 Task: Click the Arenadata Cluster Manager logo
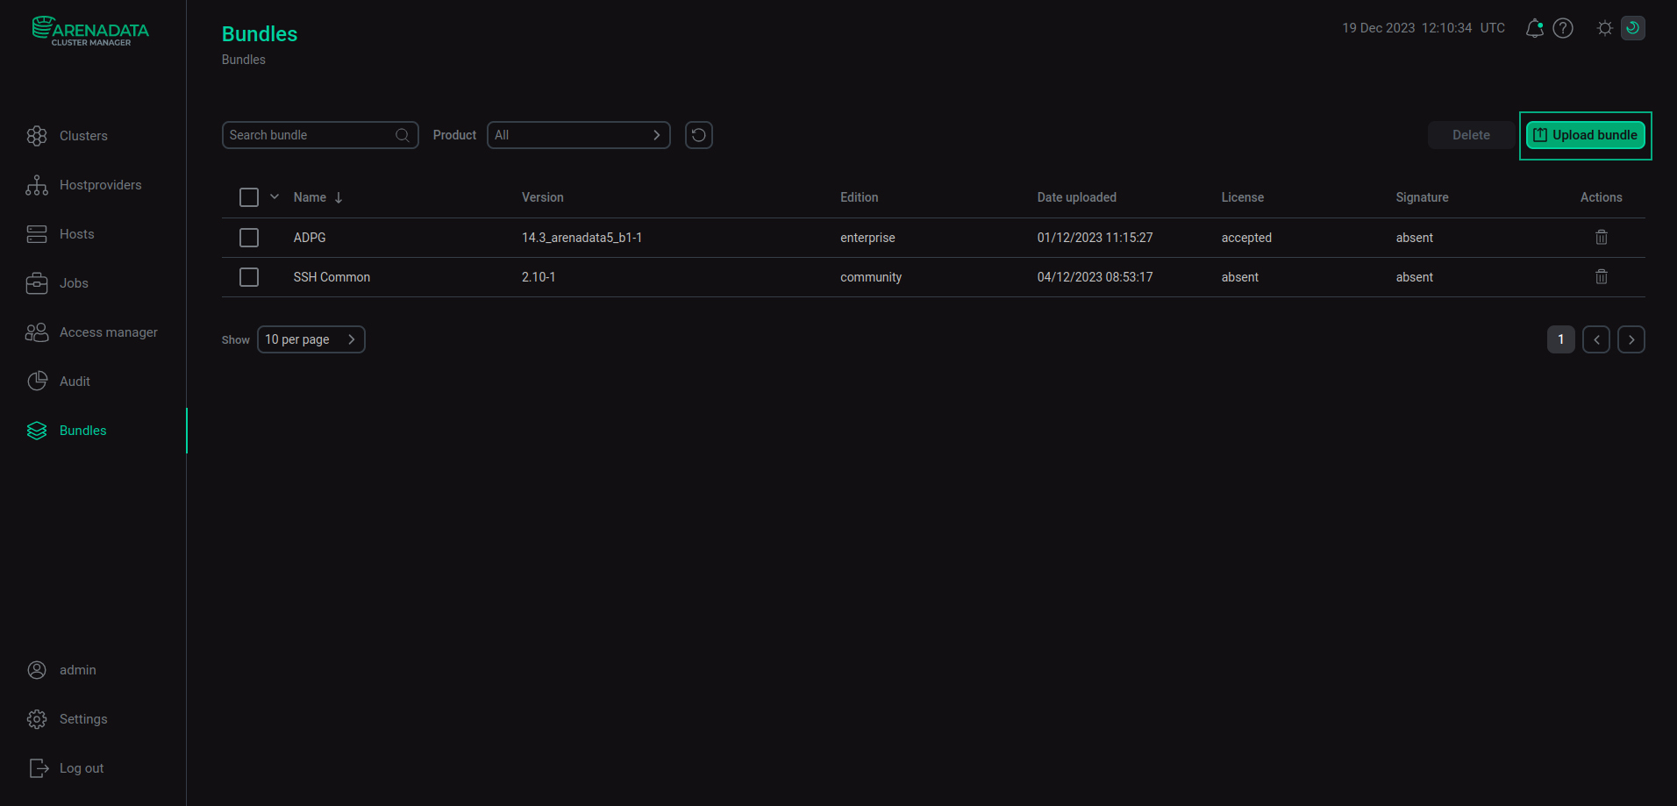click(x=90, y=31)
